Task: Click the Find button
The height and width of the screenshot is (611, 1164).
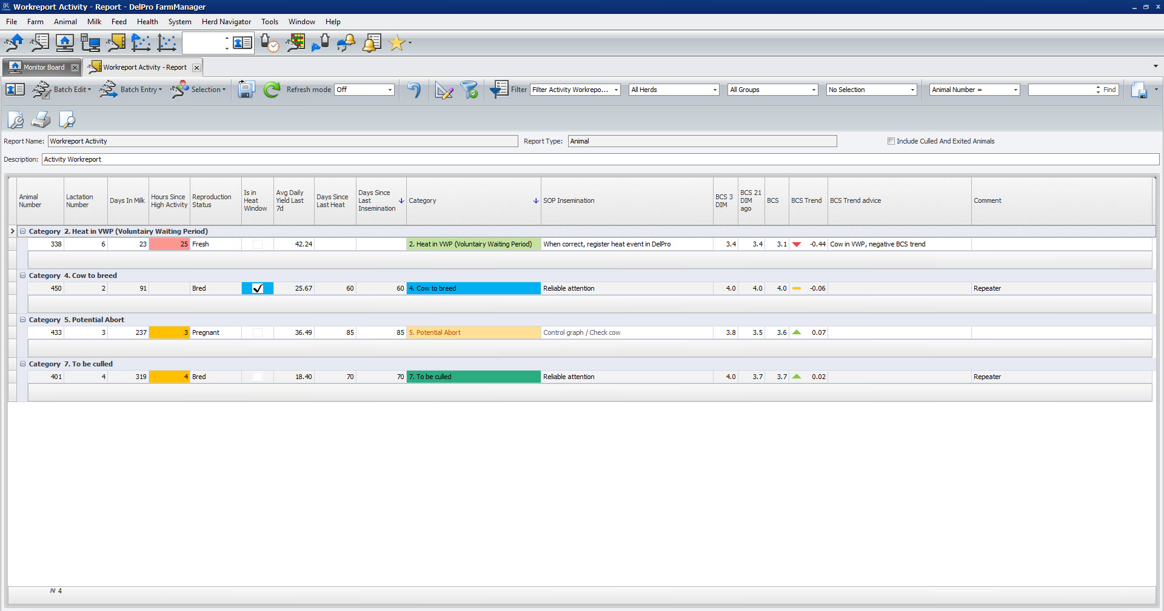Action: (1109, 90)
